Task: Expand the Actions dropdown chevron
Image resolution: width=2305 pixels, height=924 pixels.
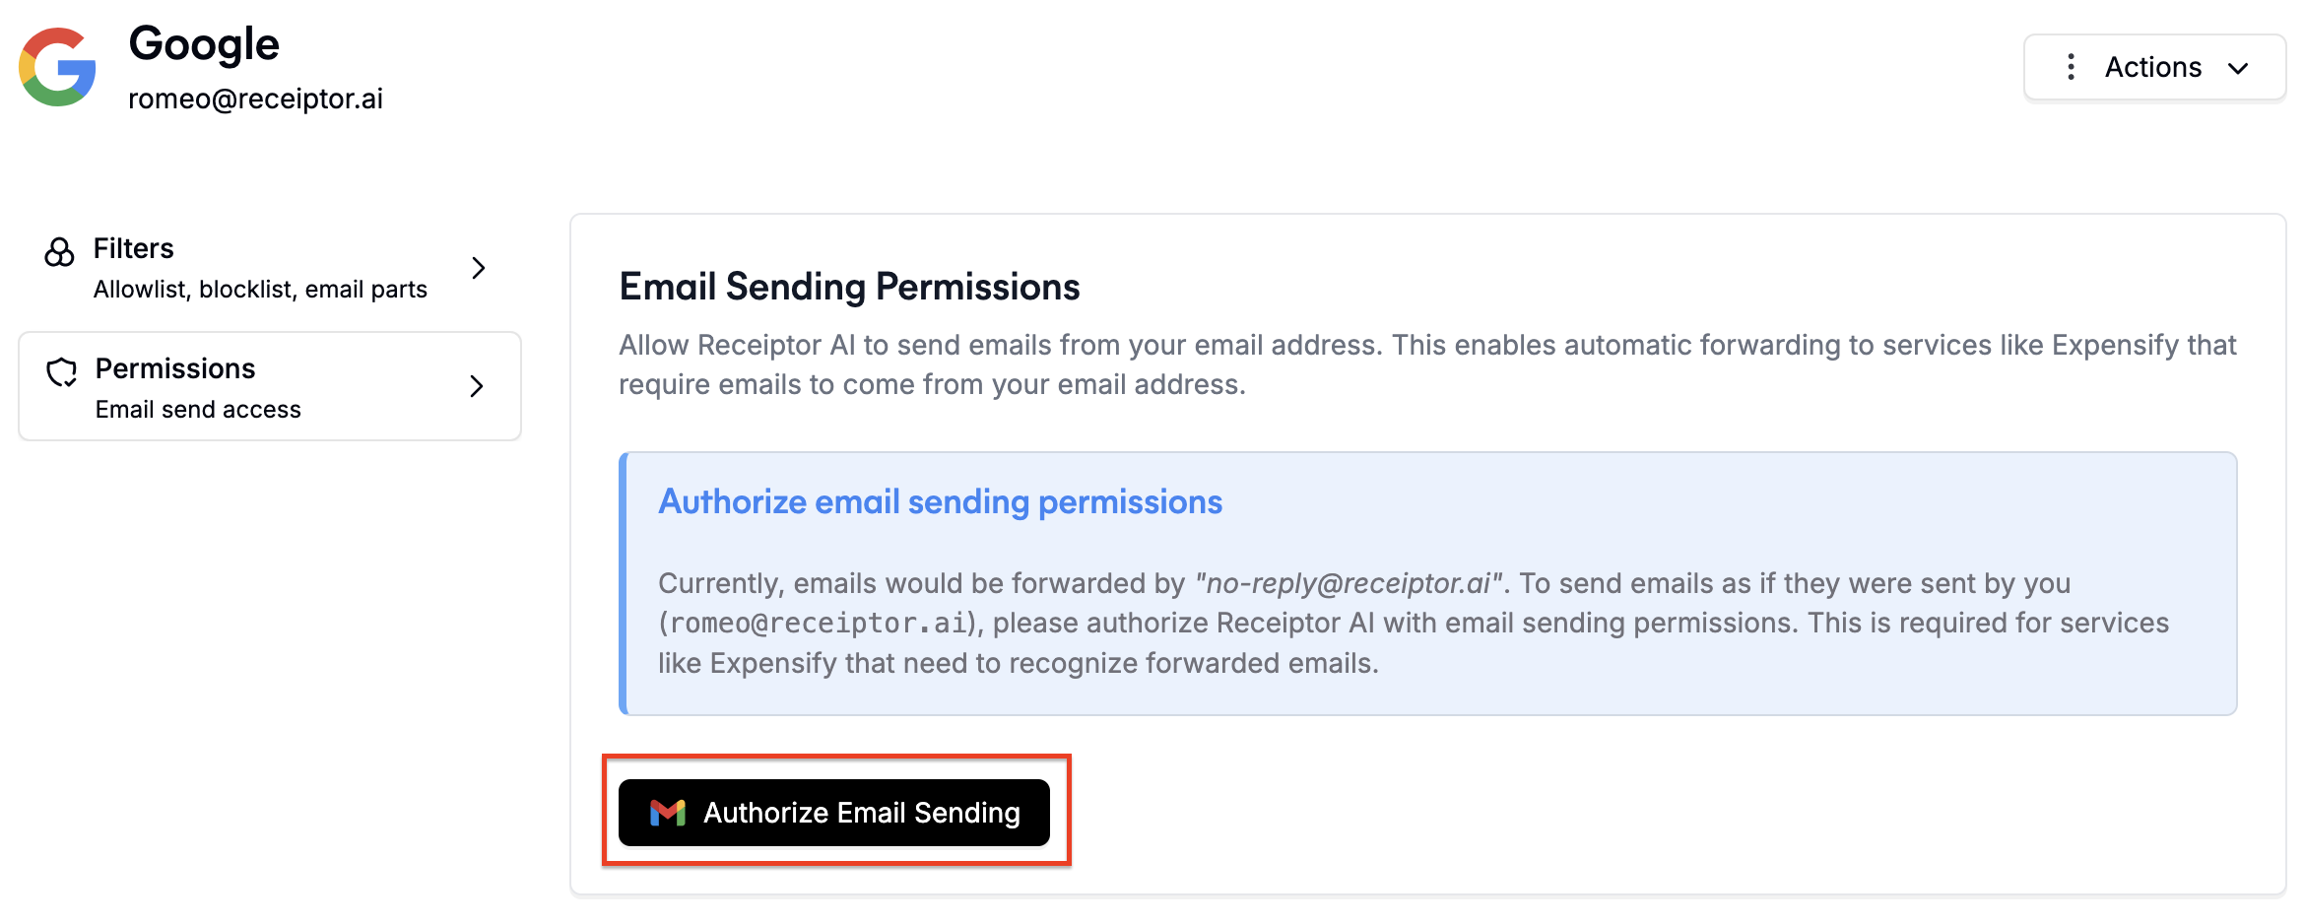Action: (x=2238, y=68)
